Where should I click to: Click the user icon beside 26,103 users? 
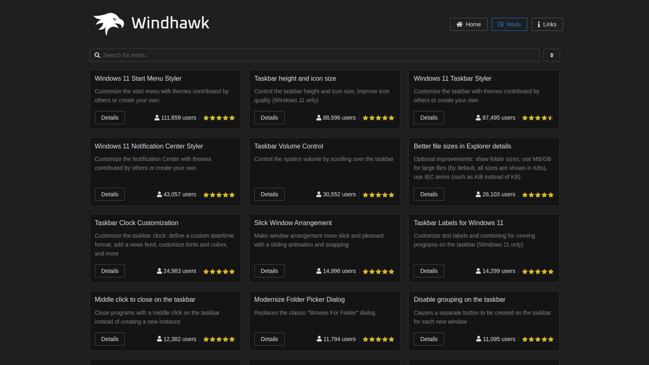pos(478,194)
